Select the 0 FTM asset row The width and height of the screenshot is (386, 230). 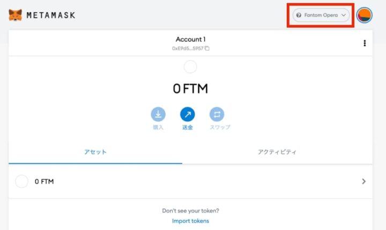[x=190, y=181]
